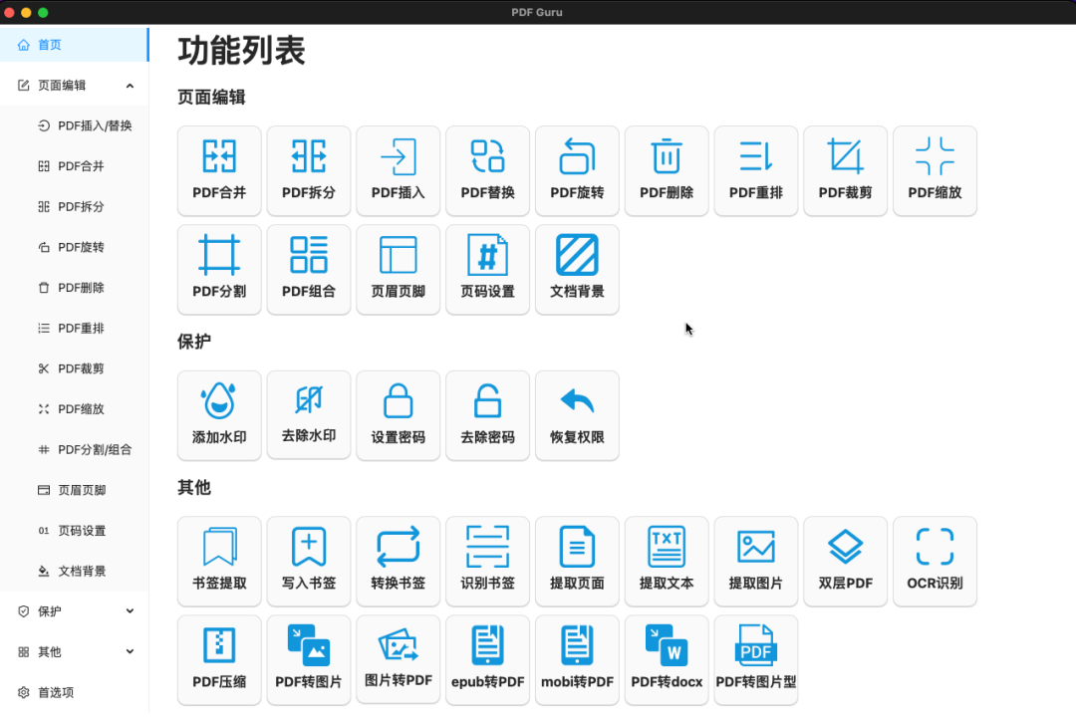Select 页眉页脚 in the sidebar
1076x722 pixels.
tap(82, 490)
